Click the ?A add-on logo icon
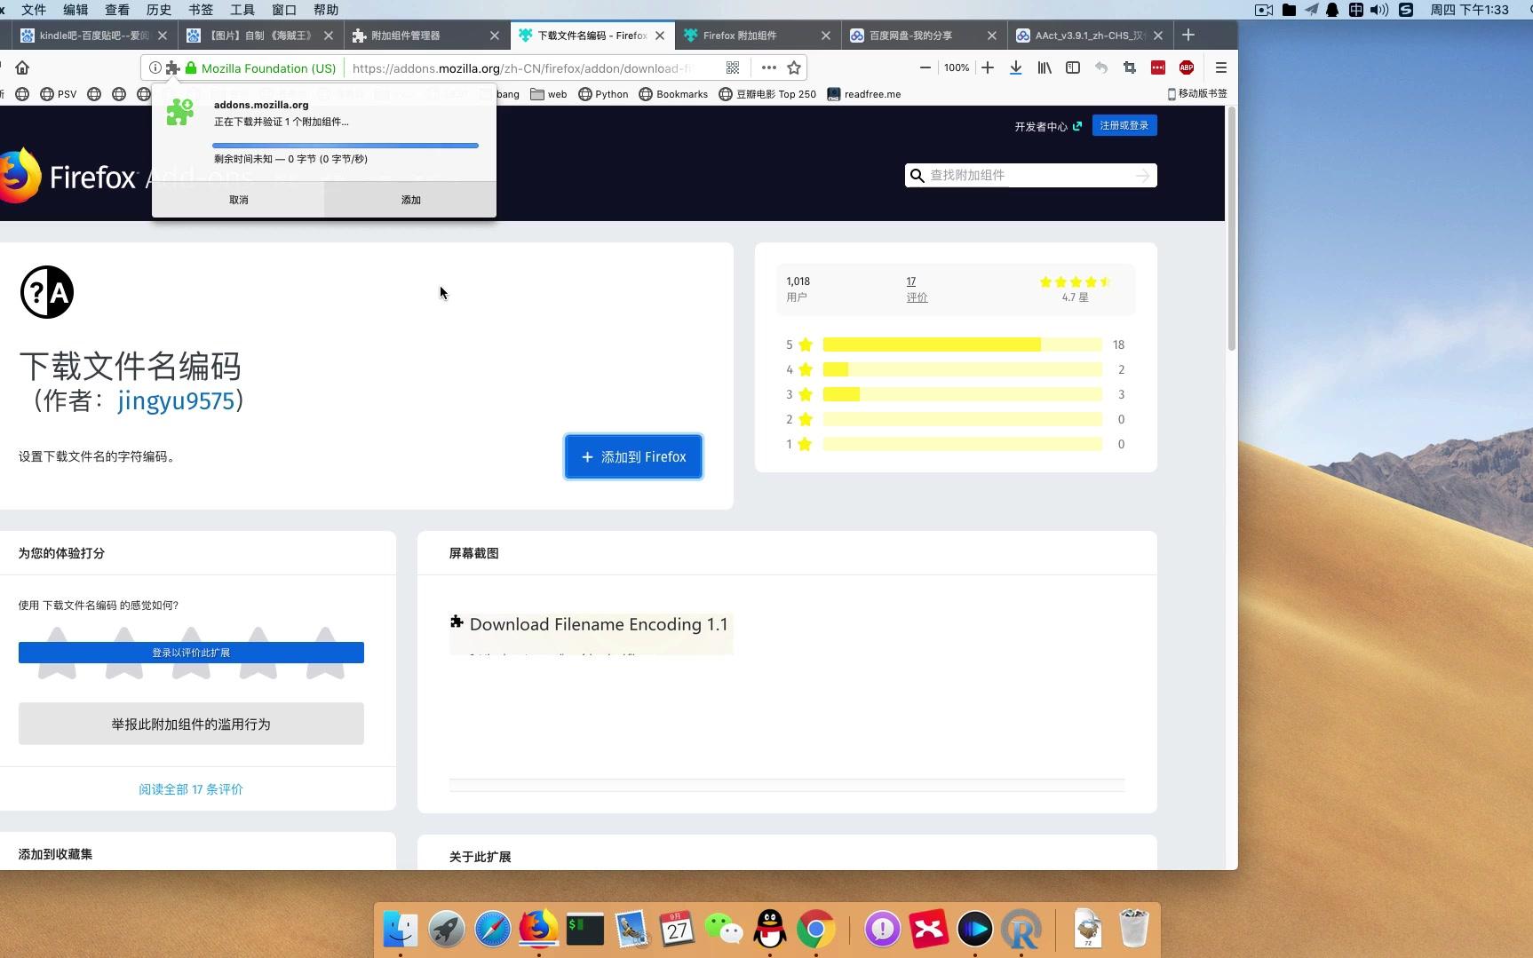1533x958 pixels. tap(47, 292)
